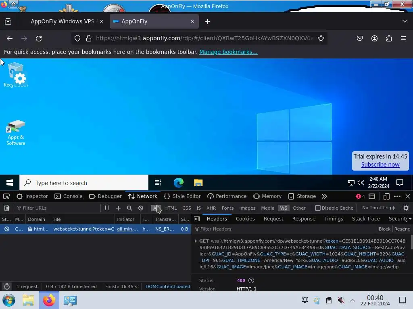Toggle XHR request filter
The image size is (413, 309).
coord(211,208)
